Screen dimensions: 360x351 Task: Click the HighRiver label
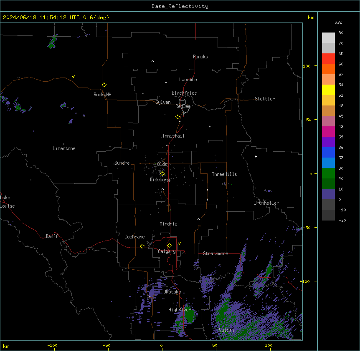180,310
